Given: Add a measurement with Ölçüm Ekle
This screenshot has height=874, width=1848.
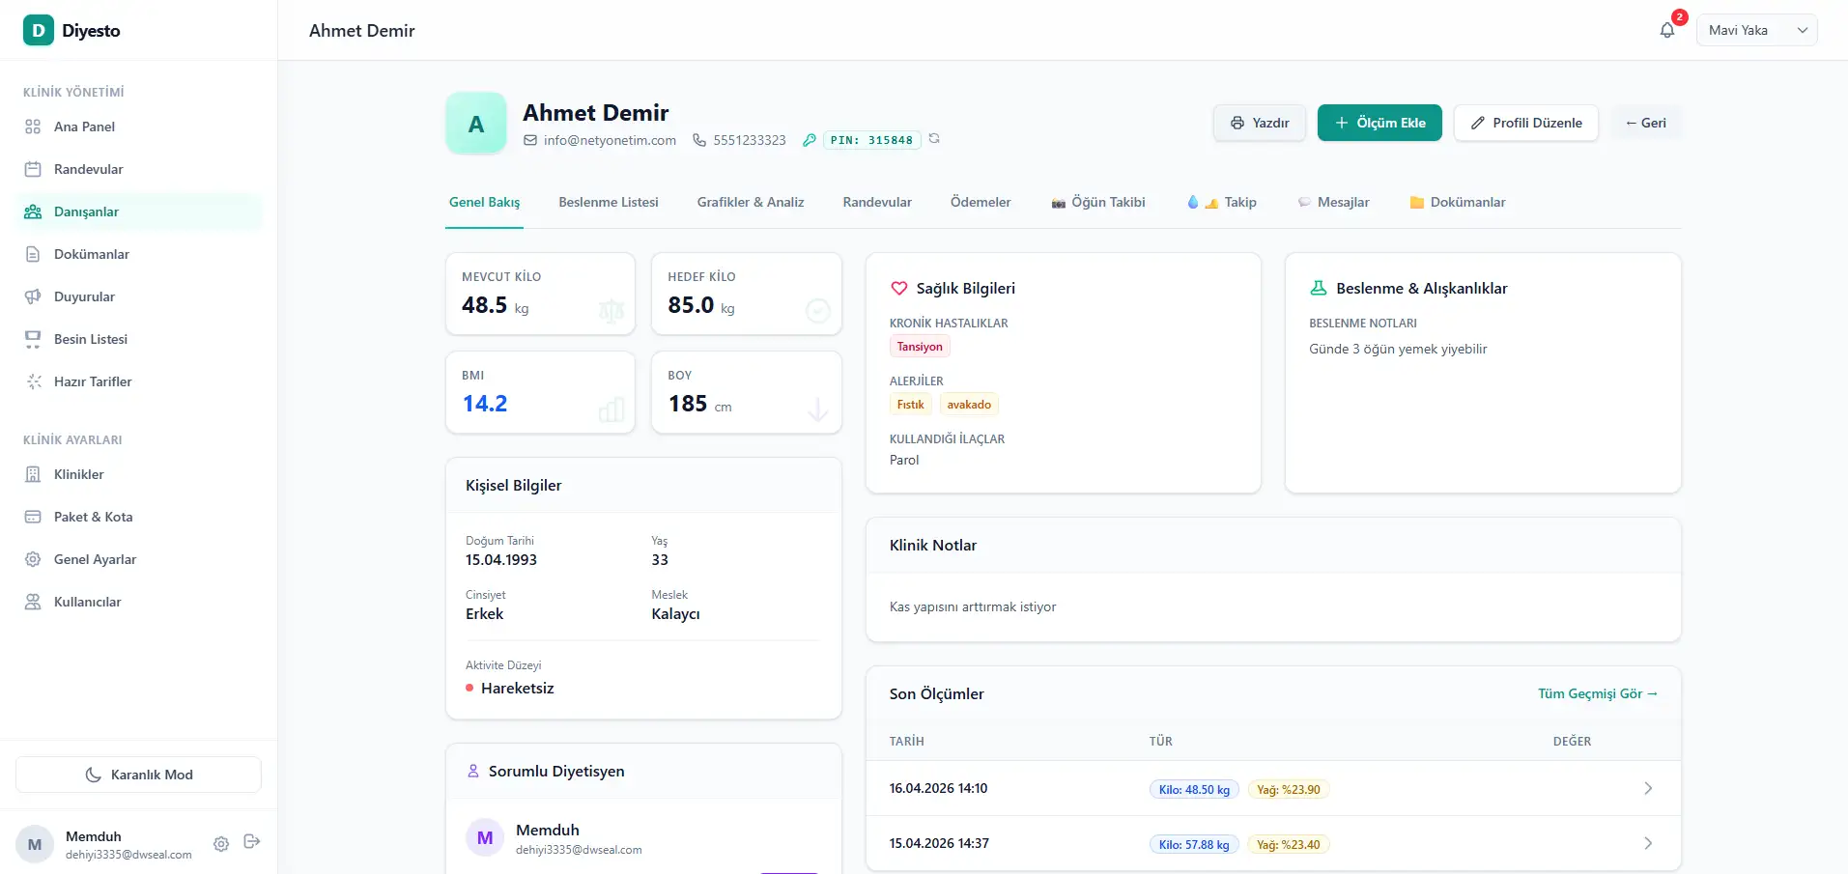Looking at the screenshot, I should pyautogui.click(x=1379, y=123).
